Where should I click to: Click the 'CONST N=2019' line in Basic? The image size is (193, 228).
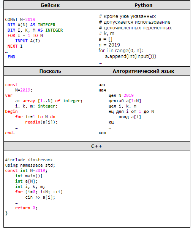[20, 19]
